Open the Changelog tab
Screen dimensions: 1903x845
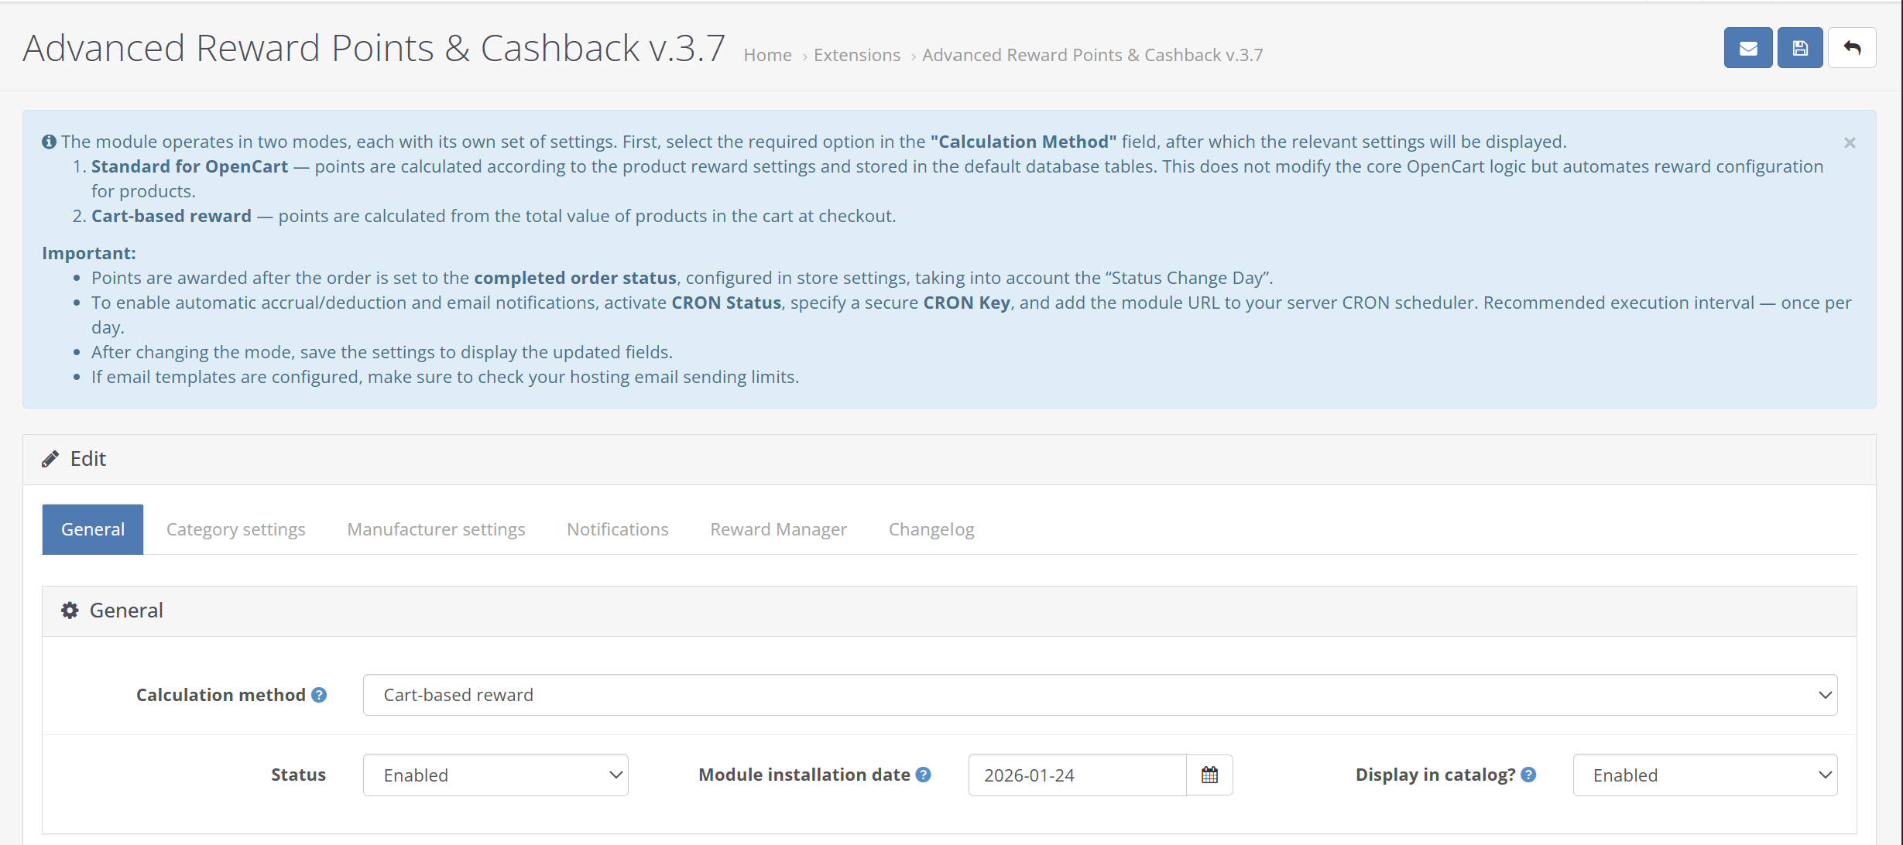[931, 529]
